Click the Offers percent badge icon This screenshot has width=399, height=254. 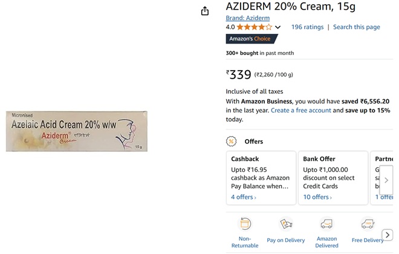(231, 141)
